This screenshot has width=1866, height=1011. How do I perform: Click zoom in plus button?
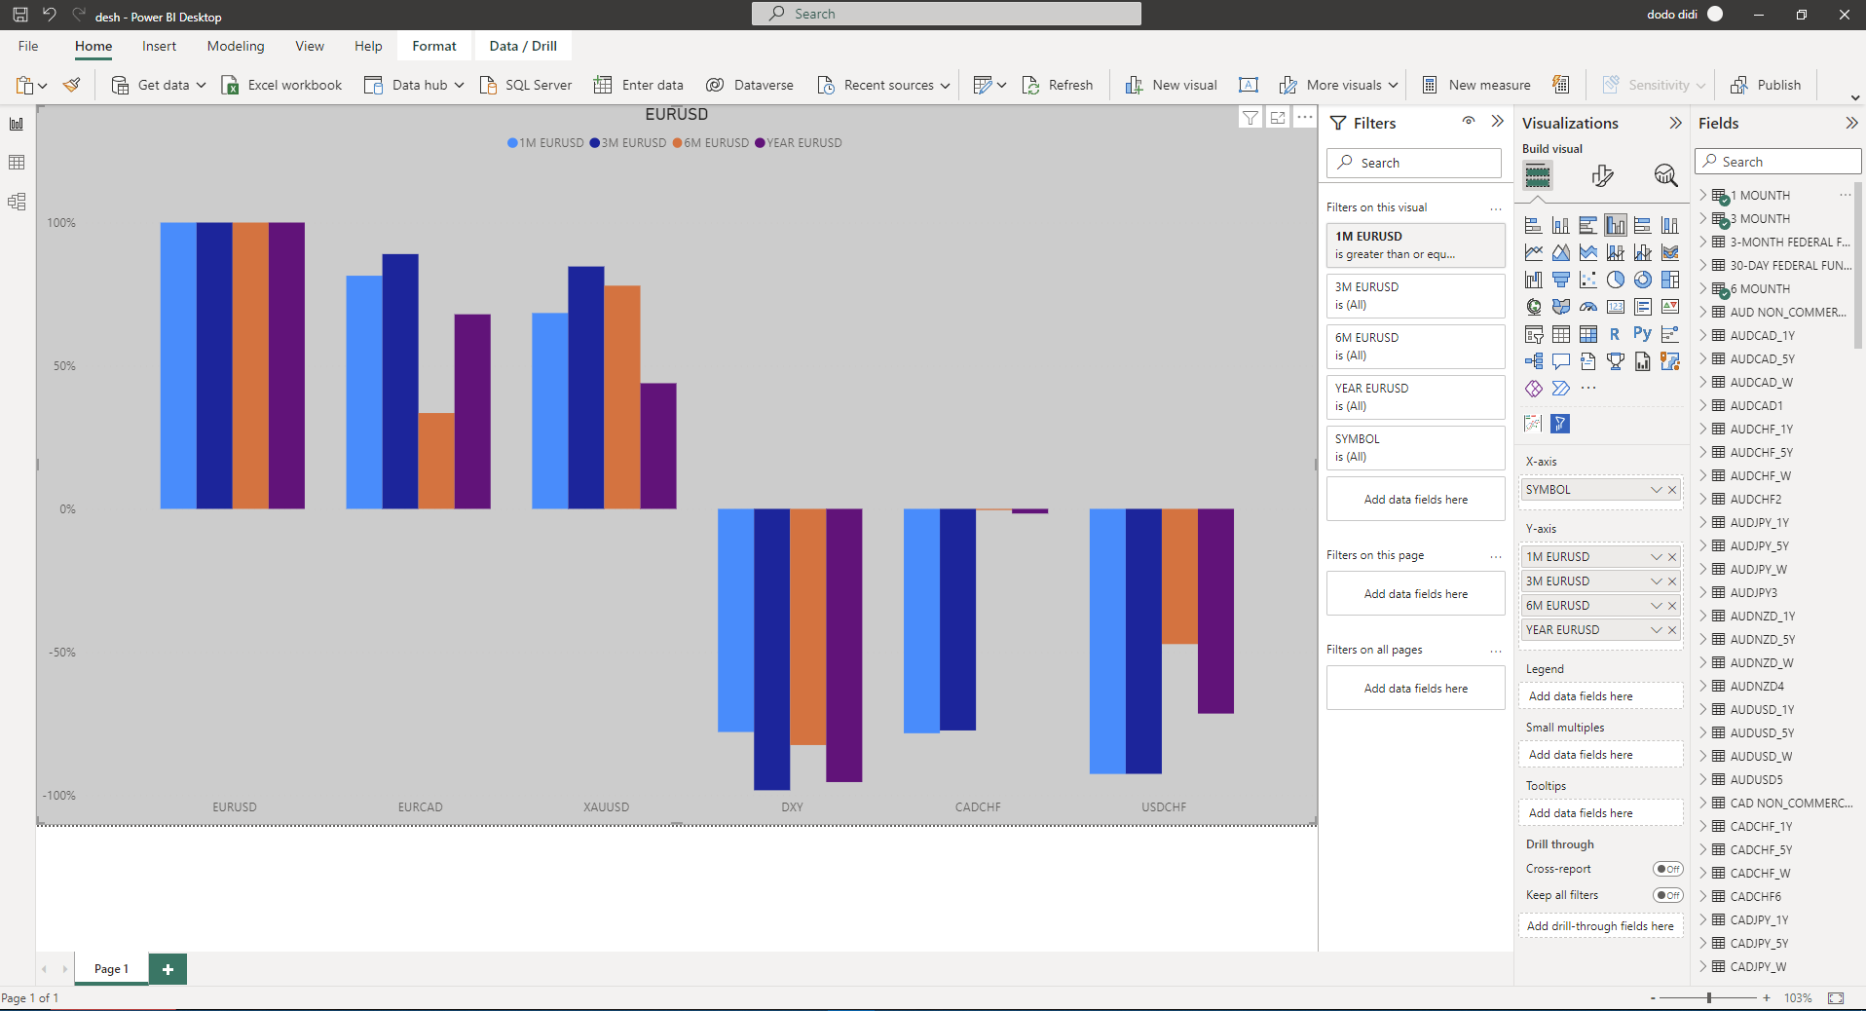coord(1767,998)
